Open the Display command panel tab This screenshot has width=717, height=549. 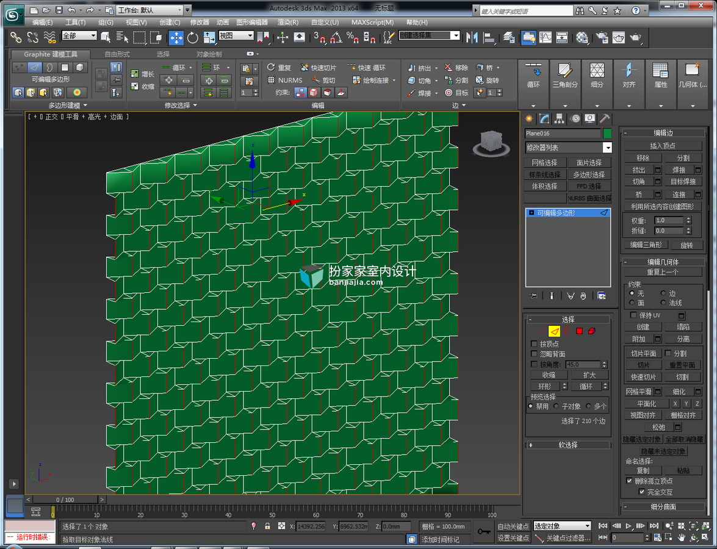[x=590, y=119]
